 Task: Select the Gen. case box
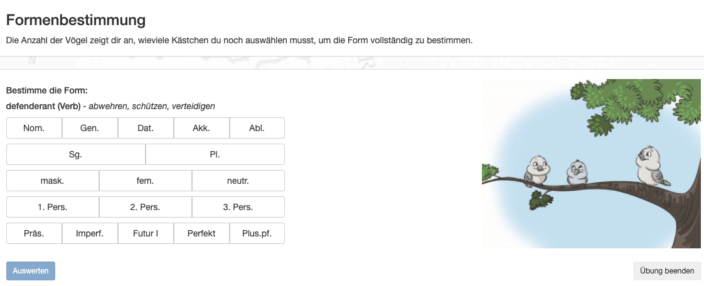click(90, 128)
